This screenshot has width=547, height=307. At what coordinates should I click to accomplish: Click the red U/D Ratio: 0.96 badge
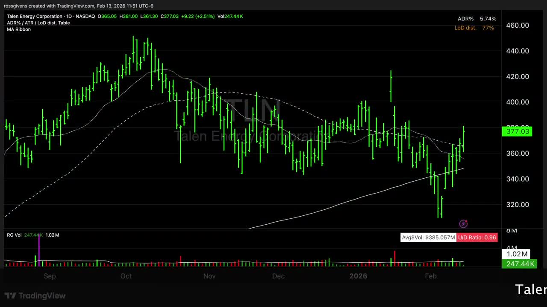[477, 237]
